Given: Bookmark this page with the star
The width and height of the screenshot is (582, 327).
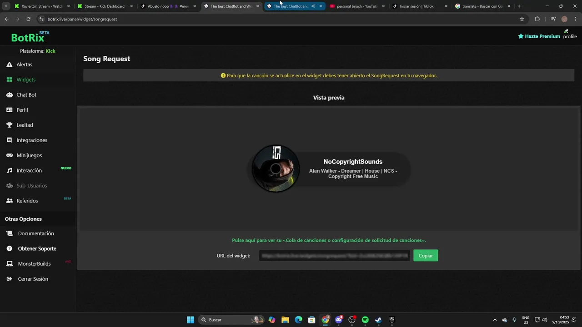Looking at the screenshot, I should click(522, 19).
